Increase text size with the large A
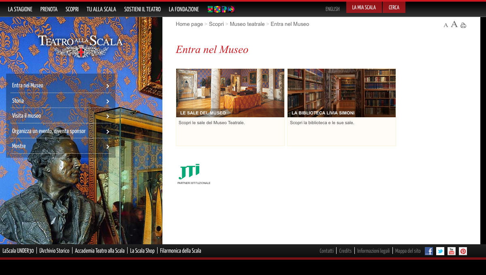Viewport: 486px width, 275px height. coord(454,24)
